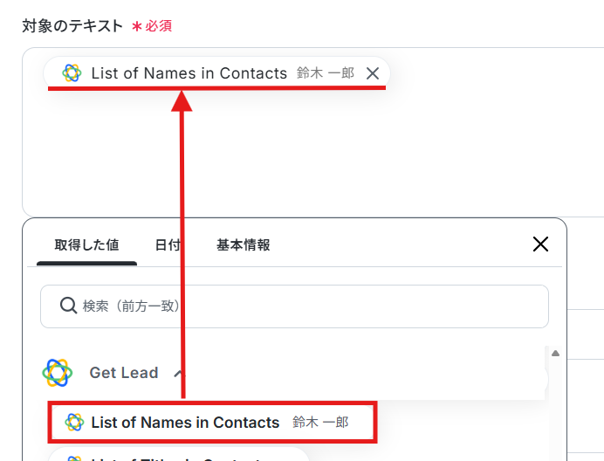604x461 pixels.
Task: Click the icon beside List of Names in Contacts option
Action: pos(74,423)
